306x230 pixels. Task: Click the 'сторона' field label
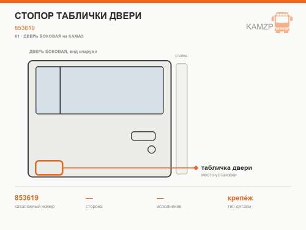(94, 207)
